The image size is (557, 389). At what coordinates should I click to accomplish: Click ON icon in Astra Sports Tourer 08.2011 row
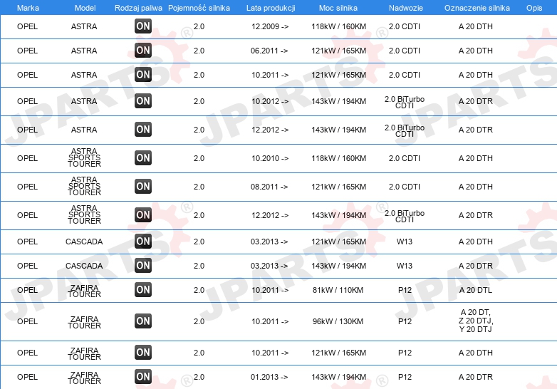[x=143, y=186]
